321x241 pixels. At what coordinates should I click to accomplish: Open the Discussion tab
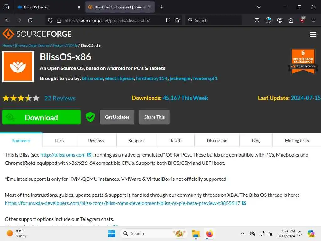point(217,141)
